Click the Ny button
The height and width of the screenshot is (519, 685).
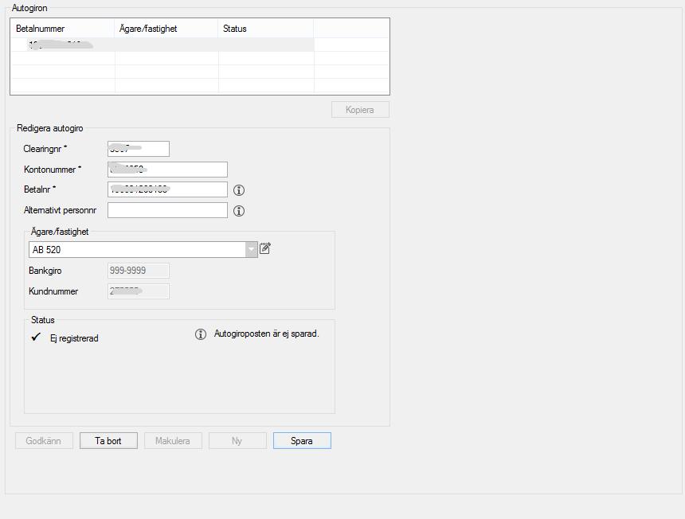pyautogui.click(x=237, y=440)
